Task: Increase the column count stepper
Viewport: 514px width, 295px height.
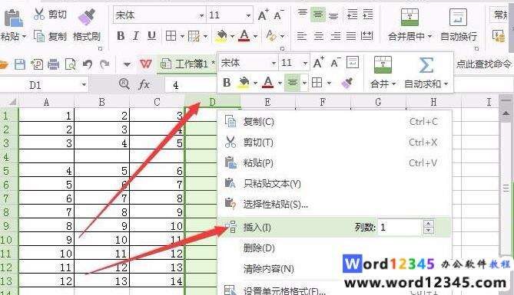Action: [428, 224]
